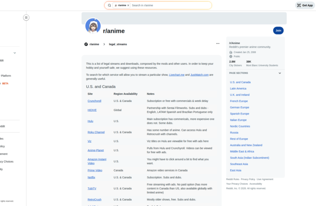Collapse the Page Sections list
This screenshot has width=316, height=206.
coord(280,73)
